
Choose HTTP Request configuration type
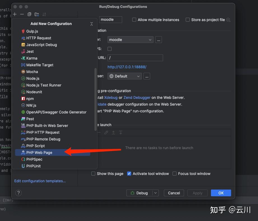click(53, 38)
